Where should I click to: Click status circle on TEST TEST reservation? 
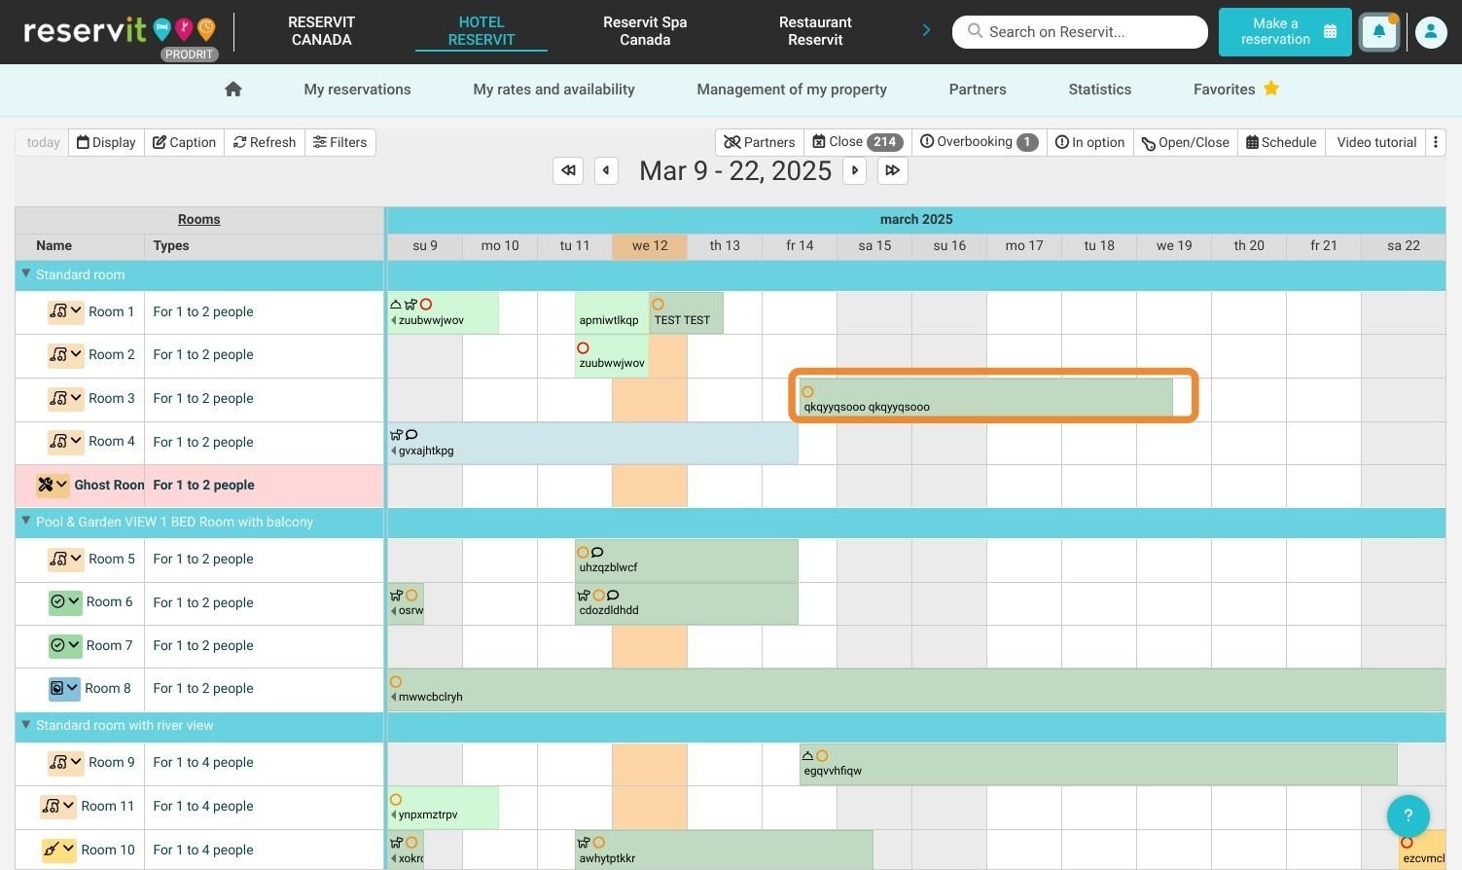[x=658, y=305]
